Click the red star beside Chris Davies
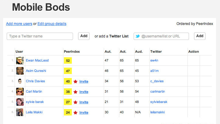 pos(75,81)
